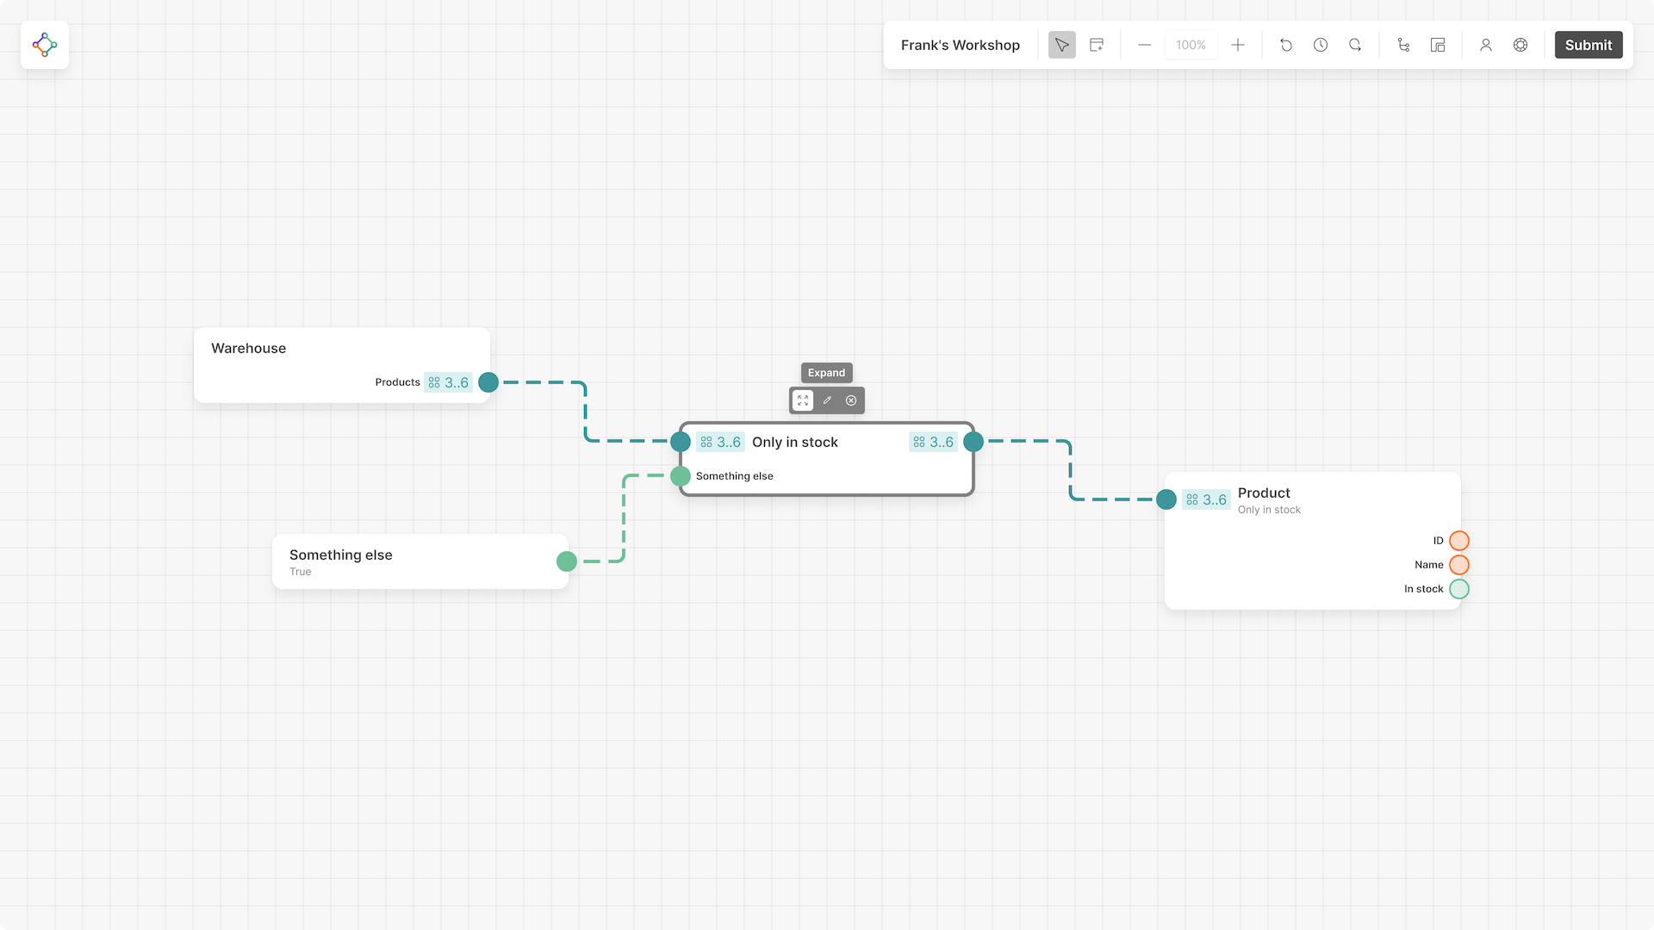Click the 100% zoom level field
Viewport: 1654px width, 930px height.
pos(1191,45)
